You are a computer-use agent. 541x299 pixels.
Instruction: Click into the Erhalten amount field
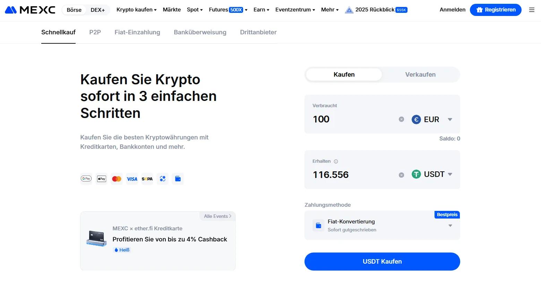click(x=354, y=175)
